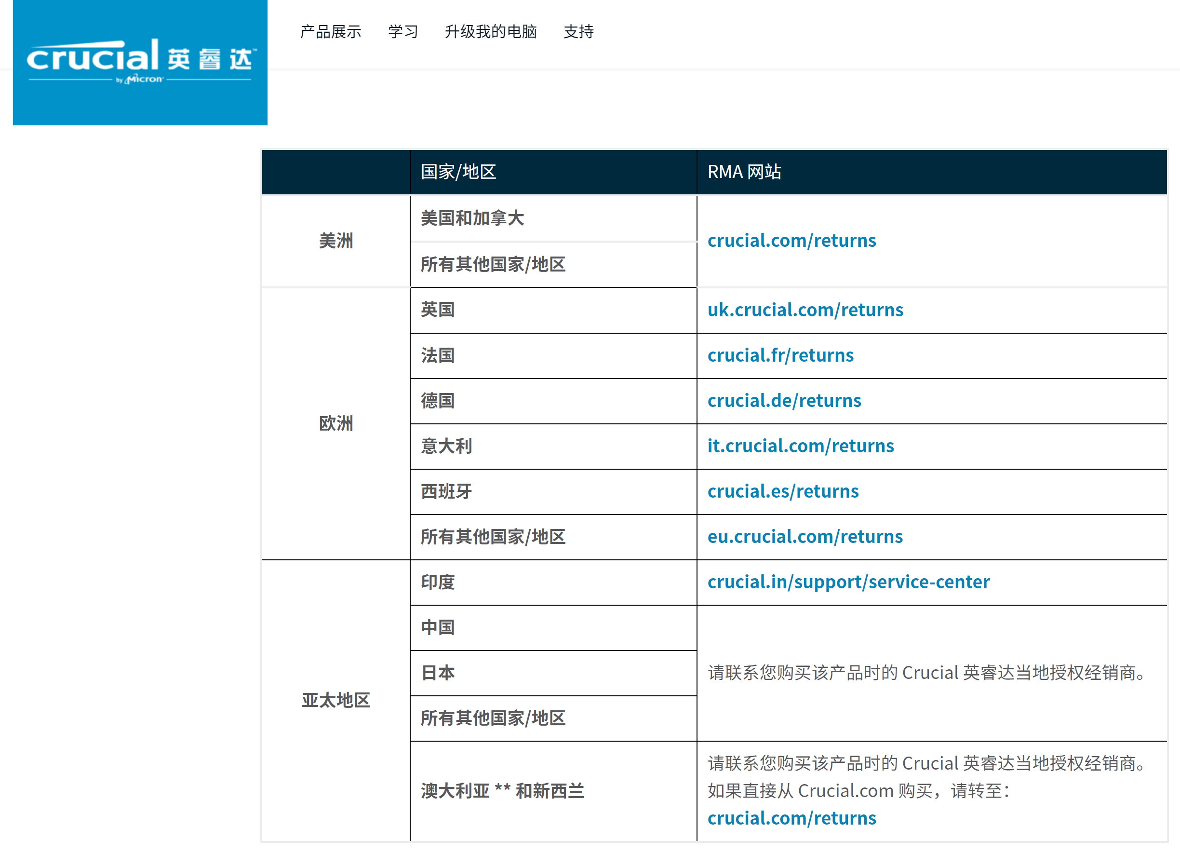This screenshot has width=1180, height=854.
Task: Open the crucial.fr/returns link
Action: pos(780,355)
